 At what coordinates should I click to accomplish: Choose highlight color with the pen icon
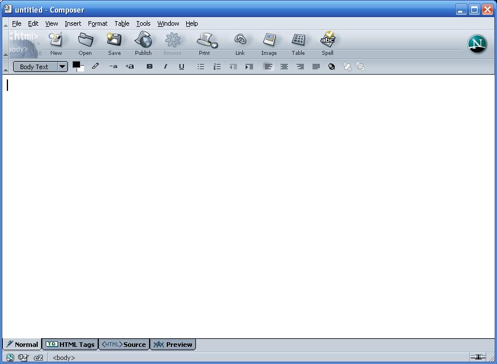(95, 66)
